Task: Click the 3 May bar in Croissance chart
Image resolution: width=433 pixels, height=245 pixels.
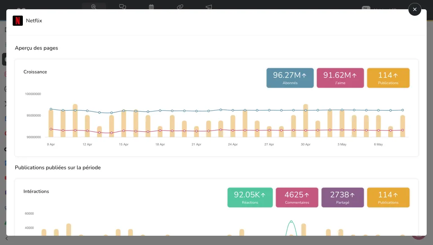Action: pyautogui.click(x=342, y=124)
